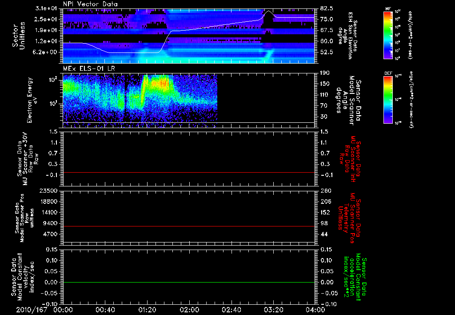Click the 190 scanner angle tick
Image resolution: width=455 pixels, height=315 pixels.
click(325, 73)
